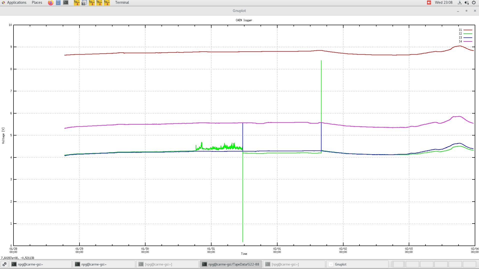Open the Applications menu
This screenshot has width=479, height=269.
(16, 2)
